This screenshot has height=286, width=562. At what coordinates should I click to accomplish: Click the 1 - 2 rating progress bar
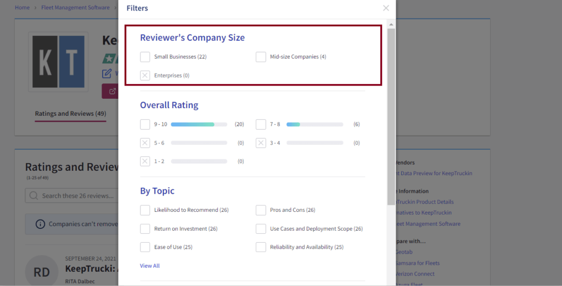199,161
